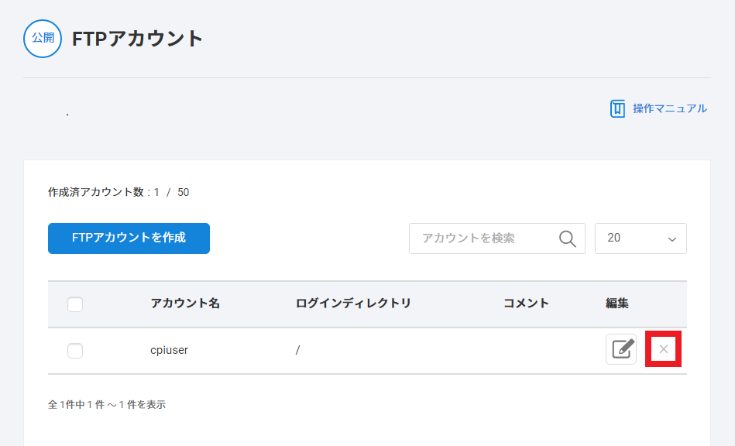Focus the アカウントを検索 search field
The height and width of the screenshot is (446, 735).
[x=480, y=238]
